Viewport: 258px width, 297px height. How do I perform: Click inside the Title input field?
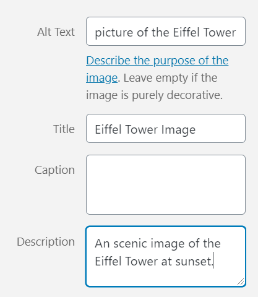166,128
